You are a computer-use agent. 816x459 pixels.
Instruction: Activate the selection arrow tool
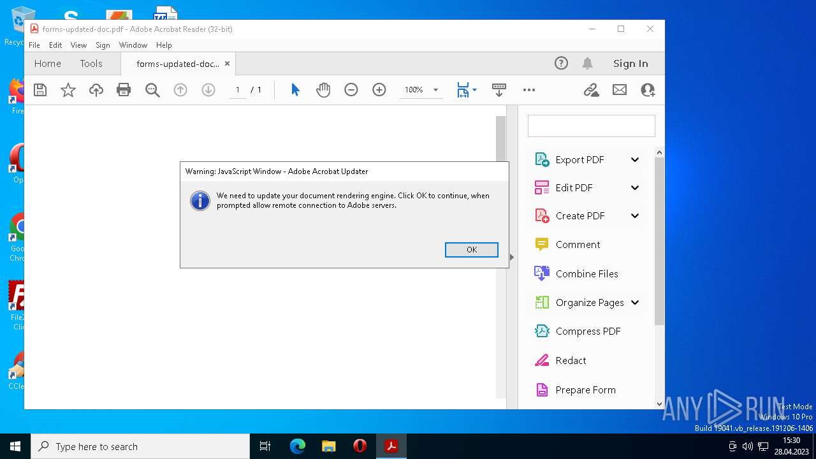[x=295, y=90]
